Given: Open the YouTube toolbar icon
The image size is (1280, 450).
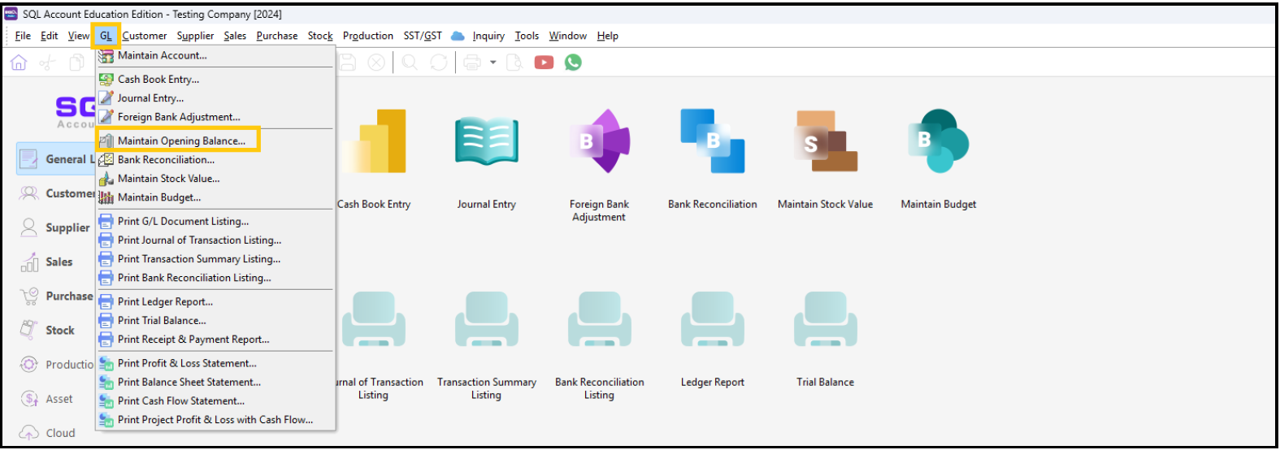Looking at the screenshot, I should 544,63.
